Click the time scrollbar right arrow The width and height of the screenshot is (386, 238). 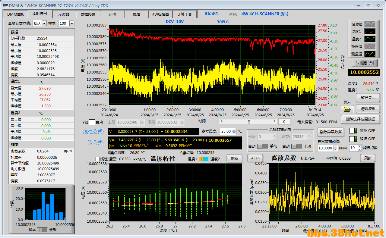click(274, 121)
